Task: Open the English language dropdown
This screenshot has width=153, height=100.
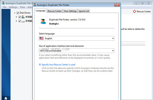Action: [77, 39]
